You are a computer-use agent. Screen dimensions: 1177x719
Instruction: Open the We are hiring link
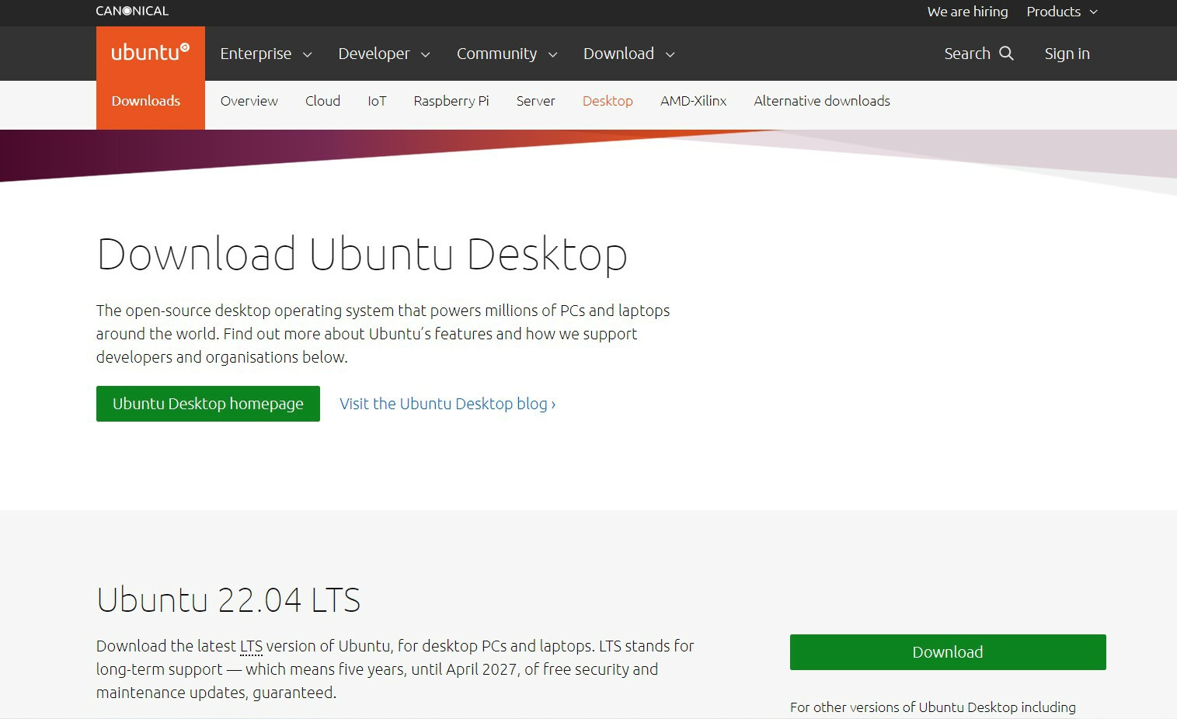pyautogui.click(x=967, y=12)
